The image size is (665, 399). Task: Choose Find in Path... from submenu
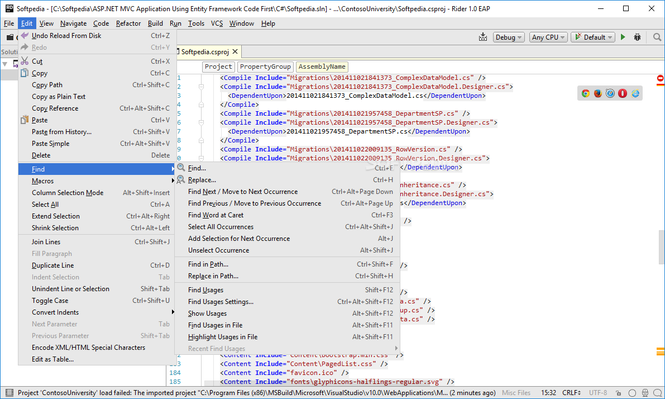(287, 264)
